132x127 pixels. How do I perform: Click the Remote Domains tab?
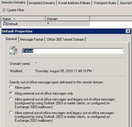[14, 3]
